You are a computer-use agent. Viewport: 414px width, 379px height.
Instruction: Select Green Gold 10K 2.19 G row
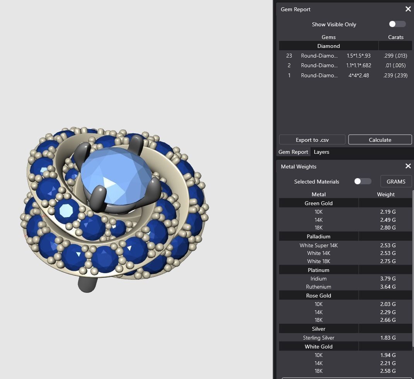(345, 212)
